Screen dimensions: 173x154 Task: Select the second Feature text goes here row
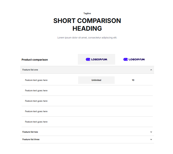click(36, 90)
